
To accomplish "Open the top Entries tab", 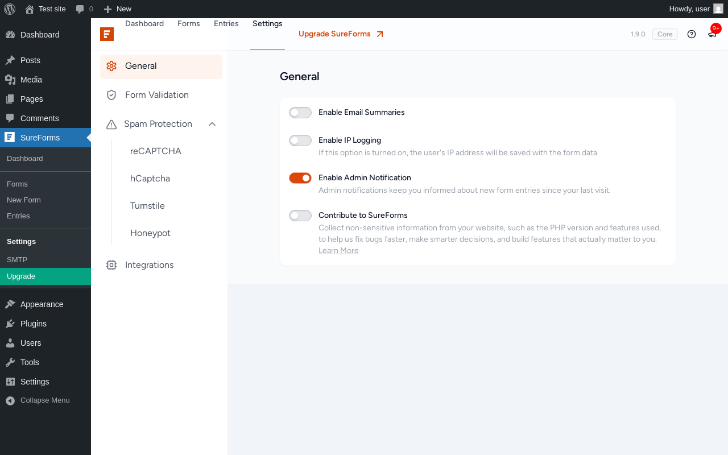I will pos(226,23).
